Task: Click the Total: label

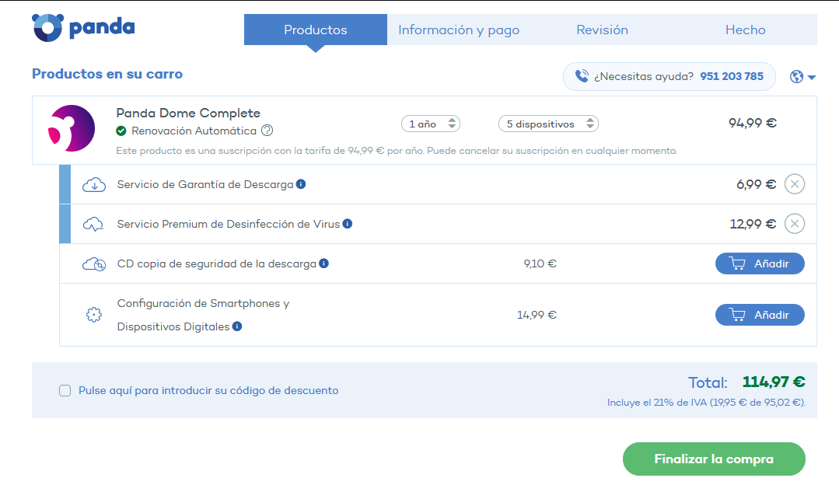Action: coord(708,383)
